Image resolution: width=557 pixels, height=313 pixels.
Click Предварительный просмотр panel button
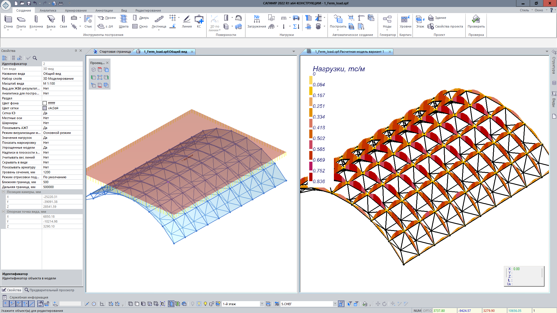(49, 290)
